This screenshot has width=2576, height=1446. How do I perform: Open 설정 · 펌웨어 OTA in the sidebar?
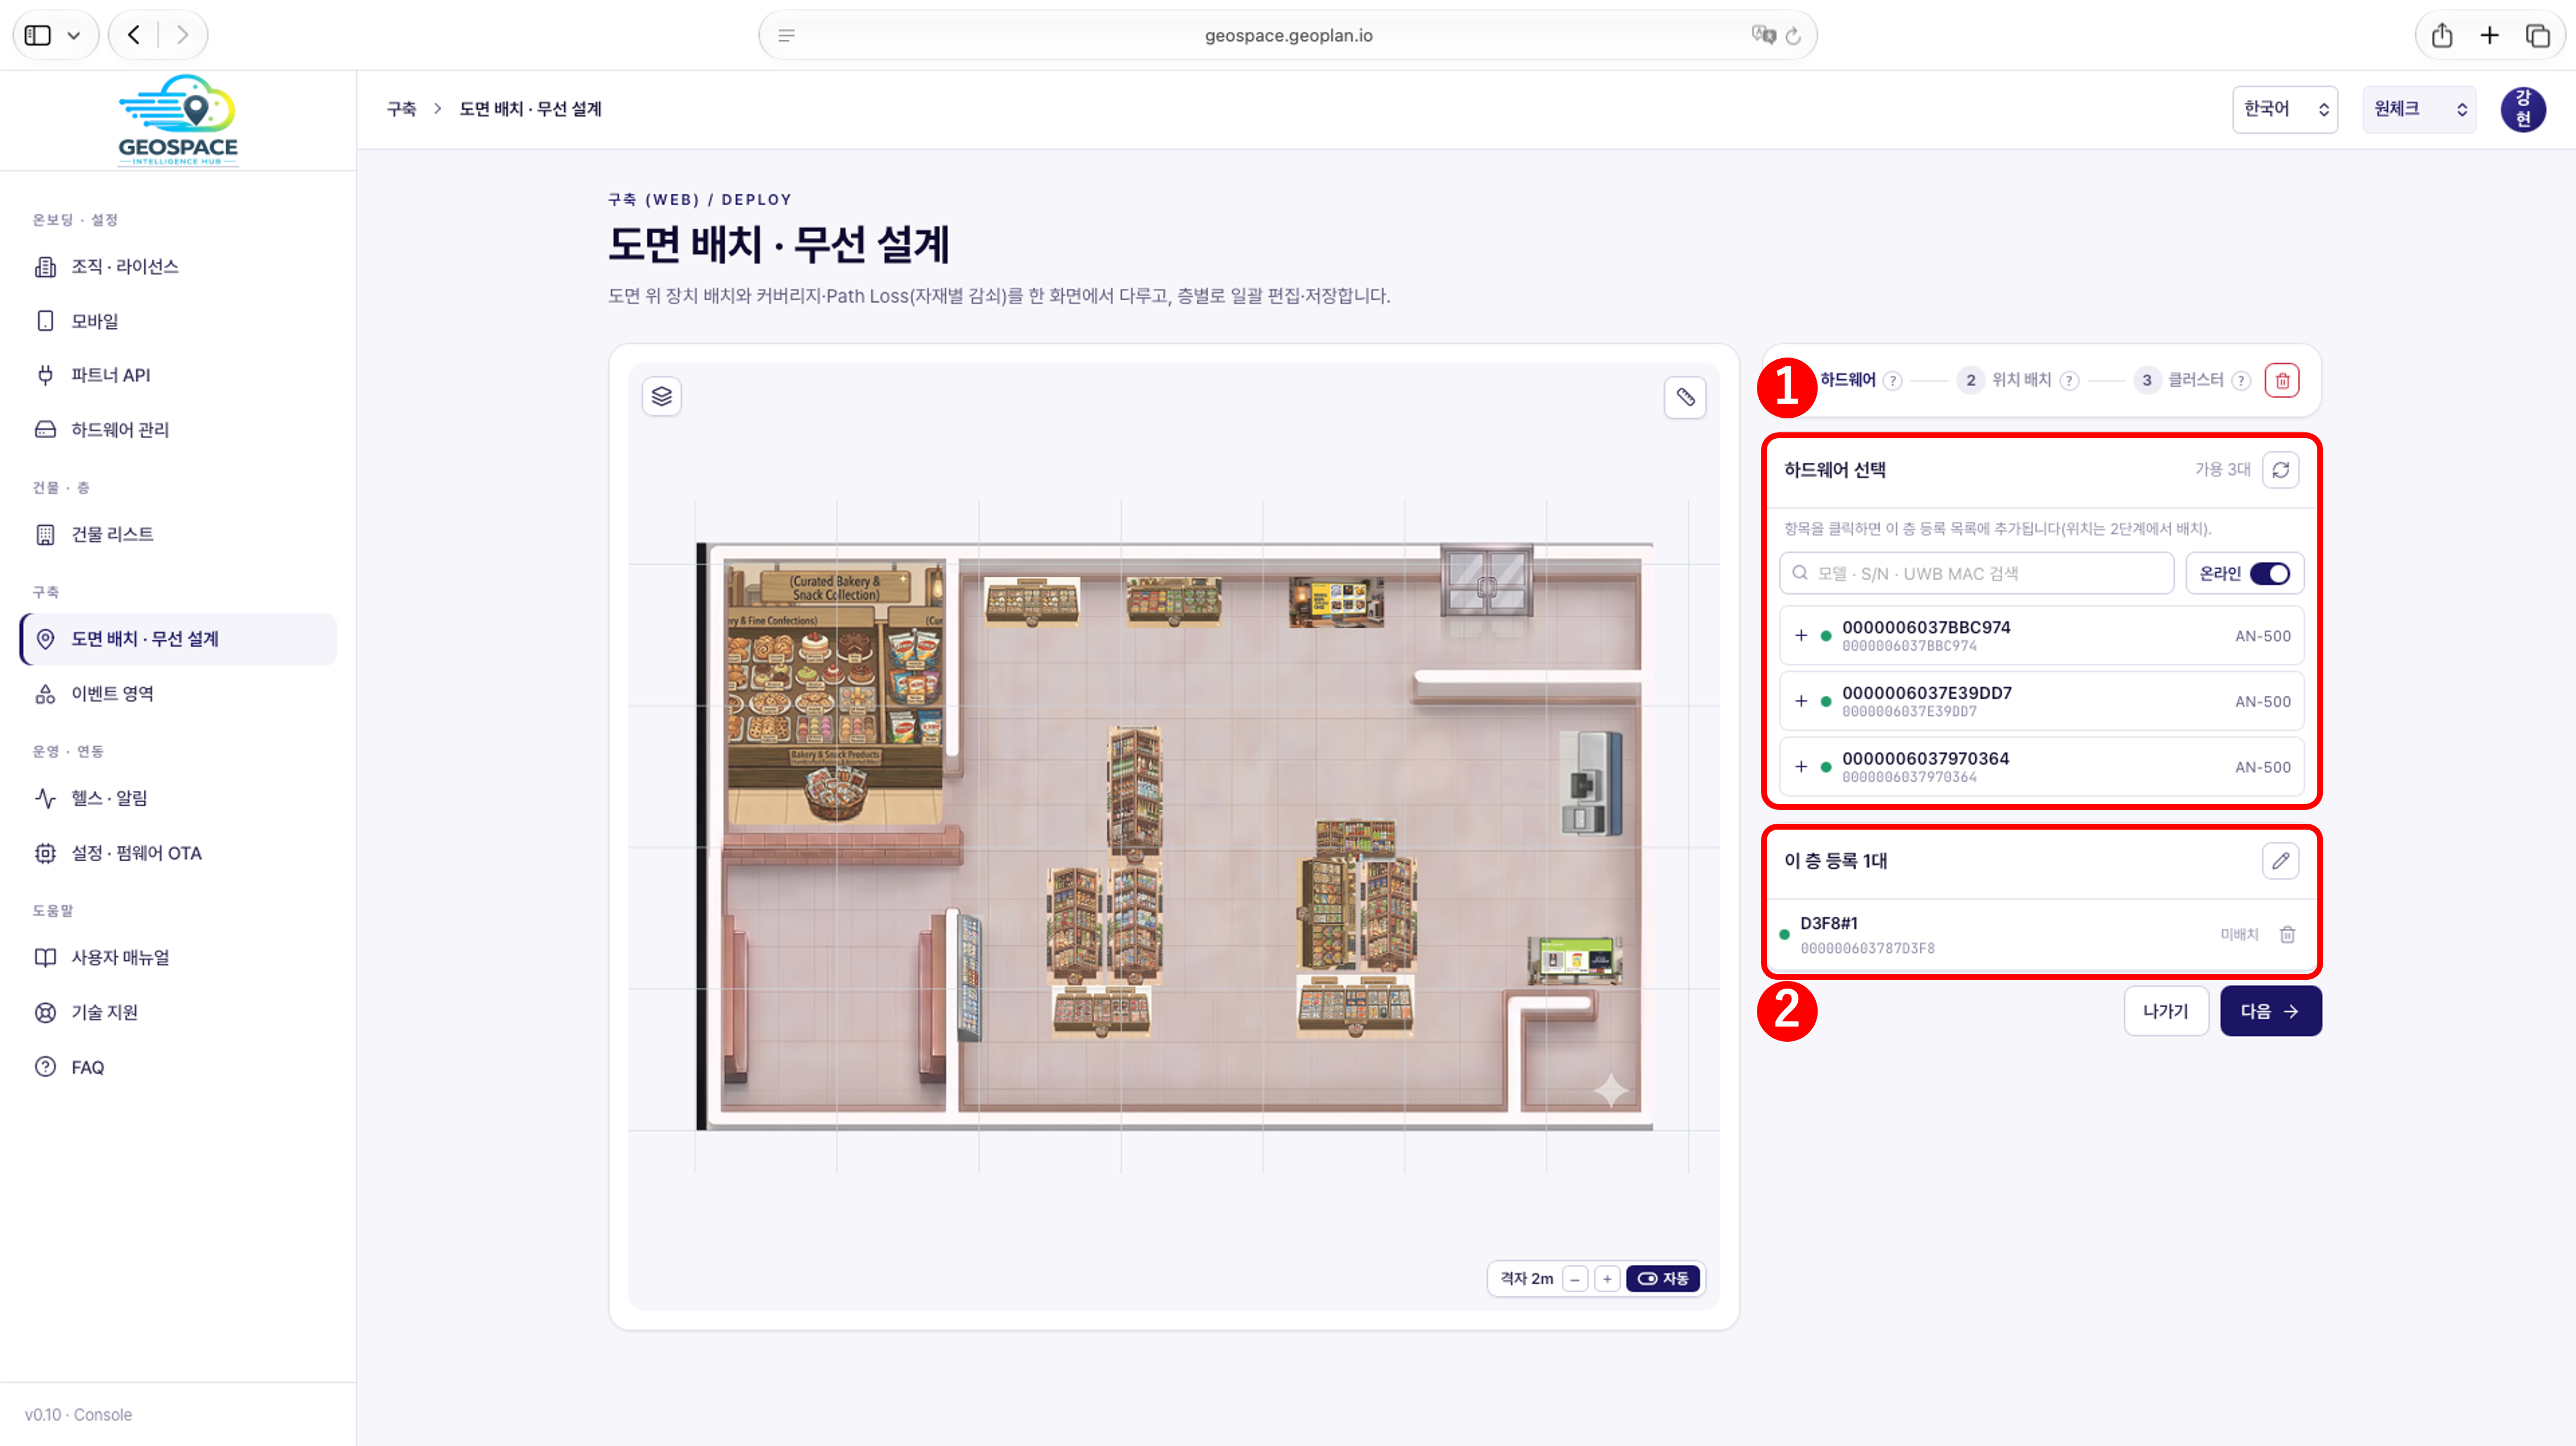coord(178,853)
